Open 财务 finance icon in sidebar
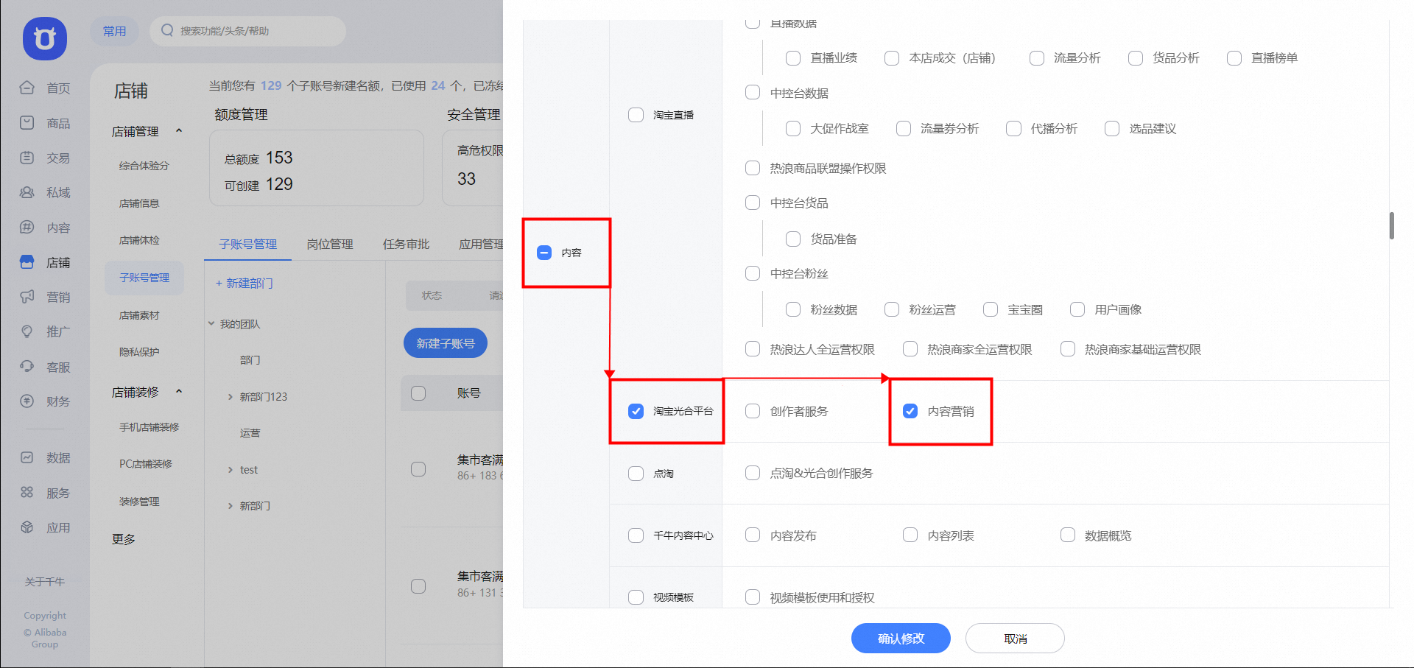The width and height of the screenshot is (1414, 668). point(27,401)
